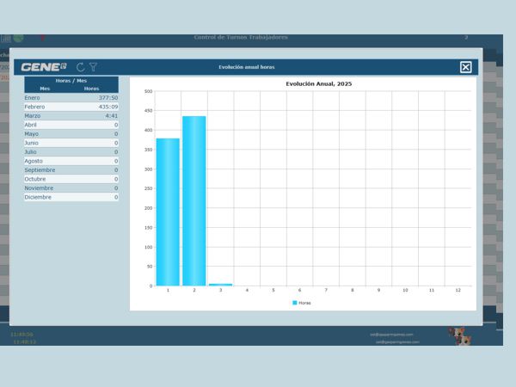Click the Horas legend color square
The image size is (516, 387).
295,303
